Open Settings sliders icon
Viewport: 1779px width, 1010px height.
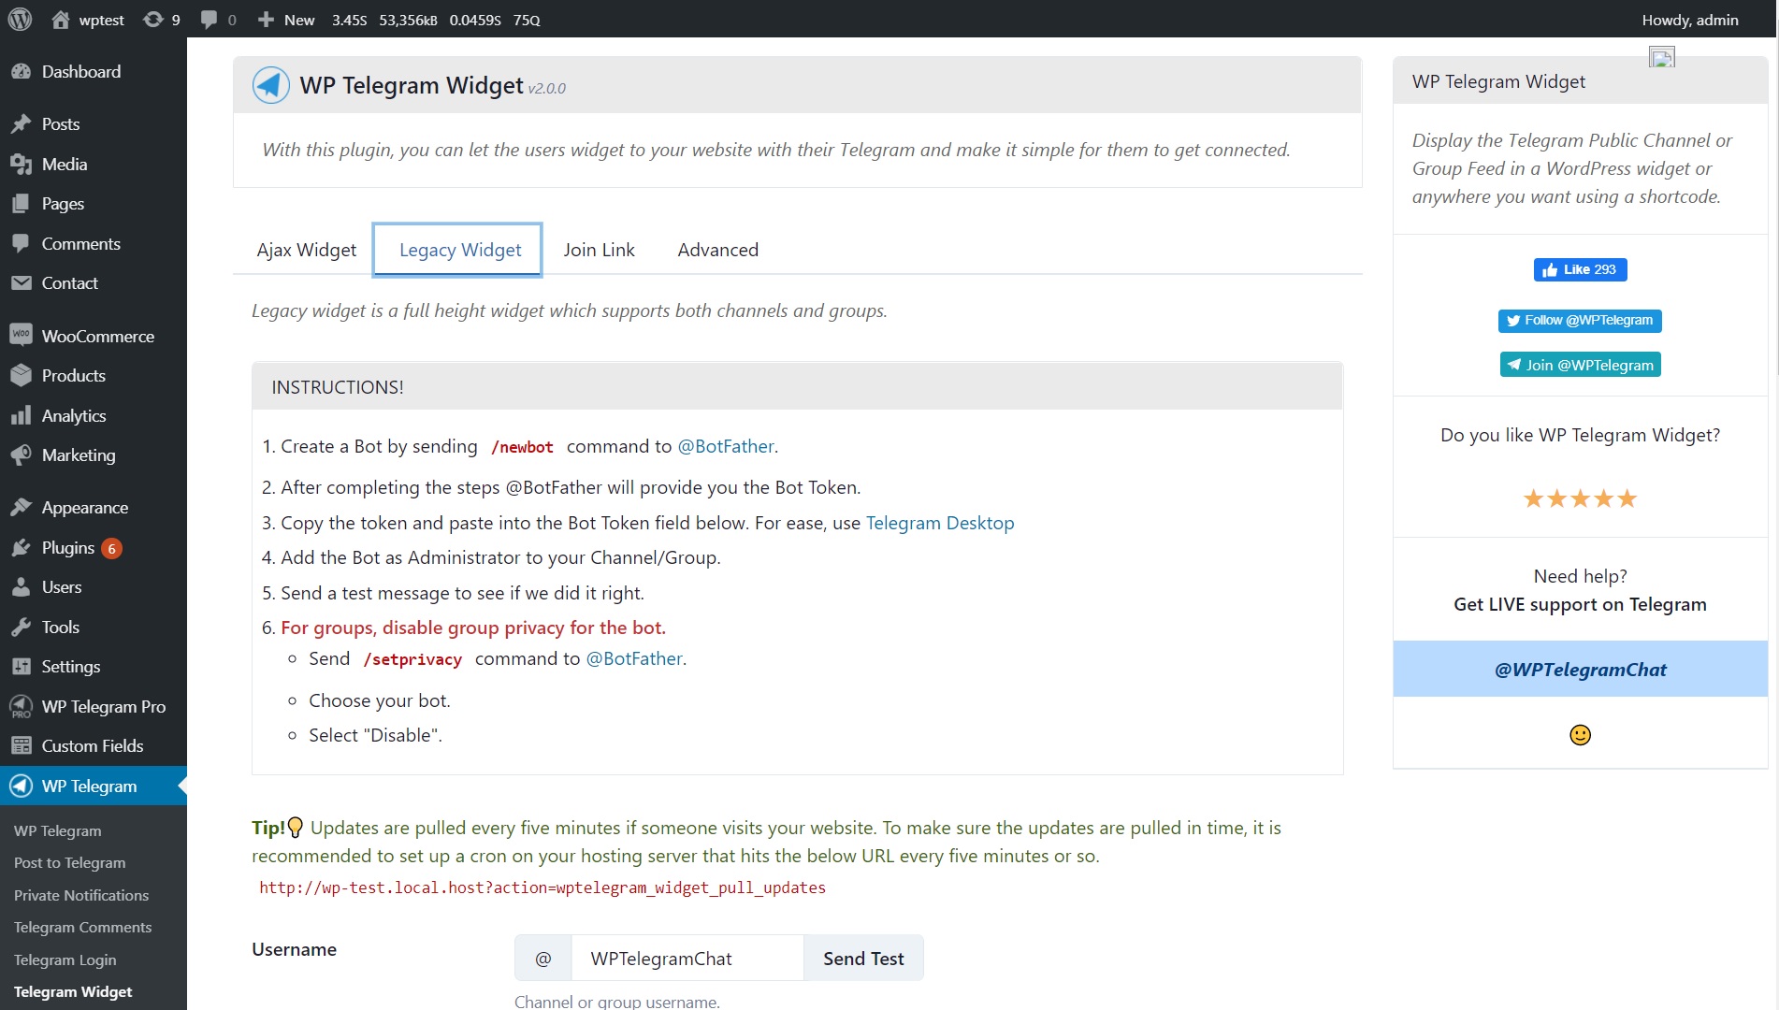pos(21,667)
